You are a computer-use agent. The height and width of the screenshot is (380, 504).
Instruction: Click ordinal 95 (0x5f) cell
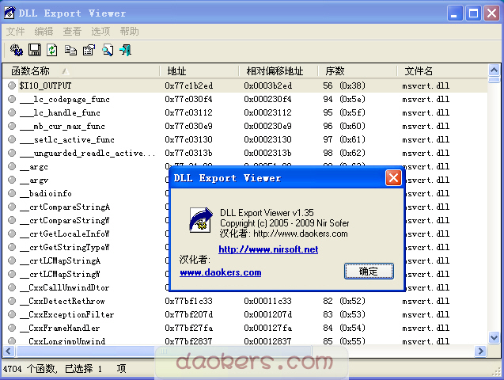[344, 112]
